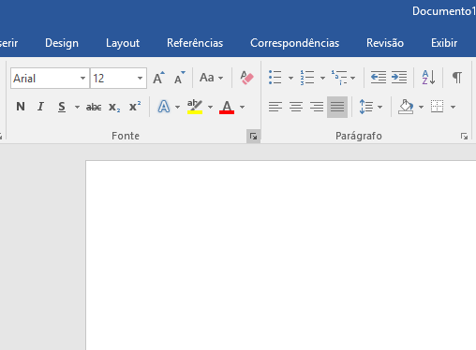476x350 pixels.
Task: Show paragraph marks with the pilcrow icon
Action: coord(457,78)
